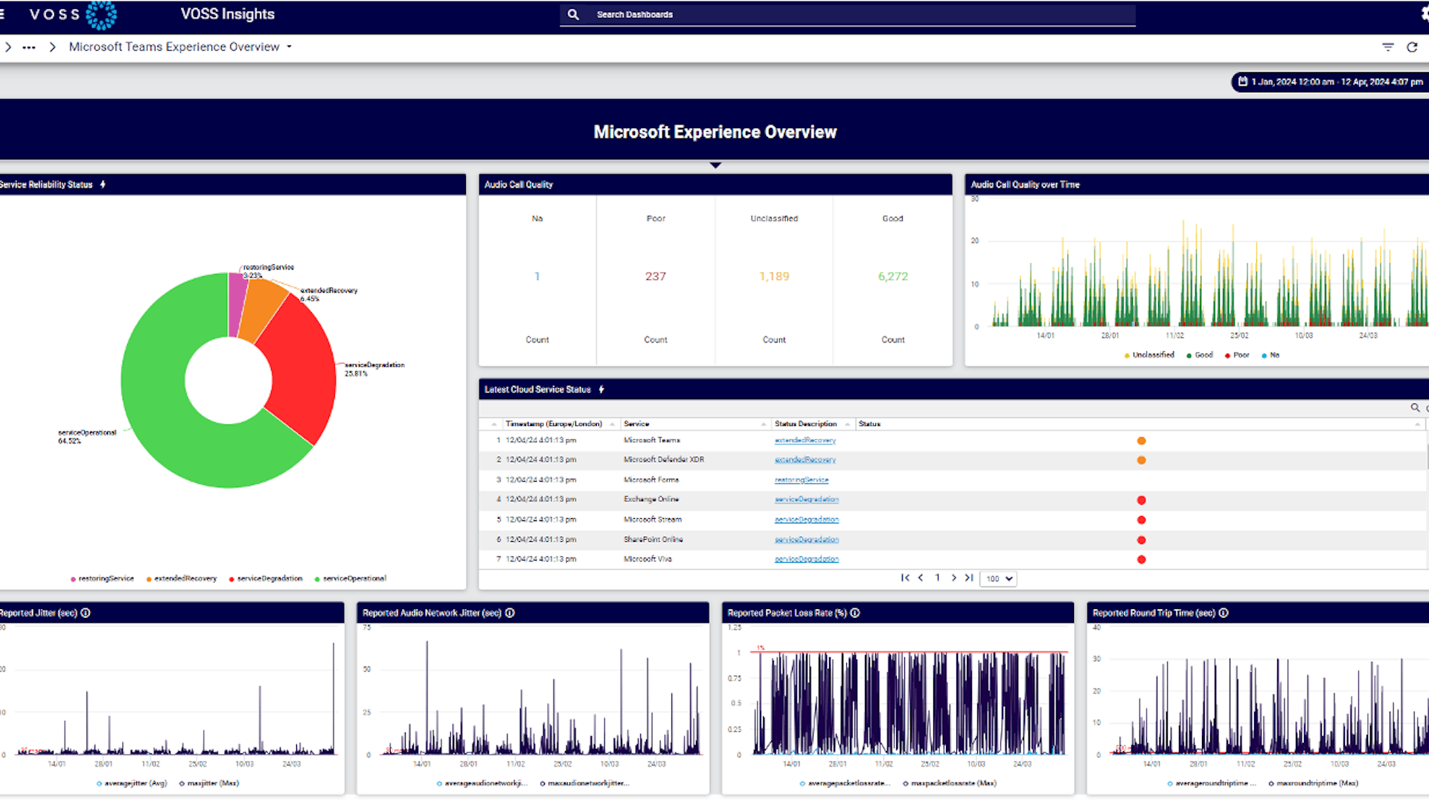Open the info icon for Reported Round Trip Time

tap(1224, 613)
